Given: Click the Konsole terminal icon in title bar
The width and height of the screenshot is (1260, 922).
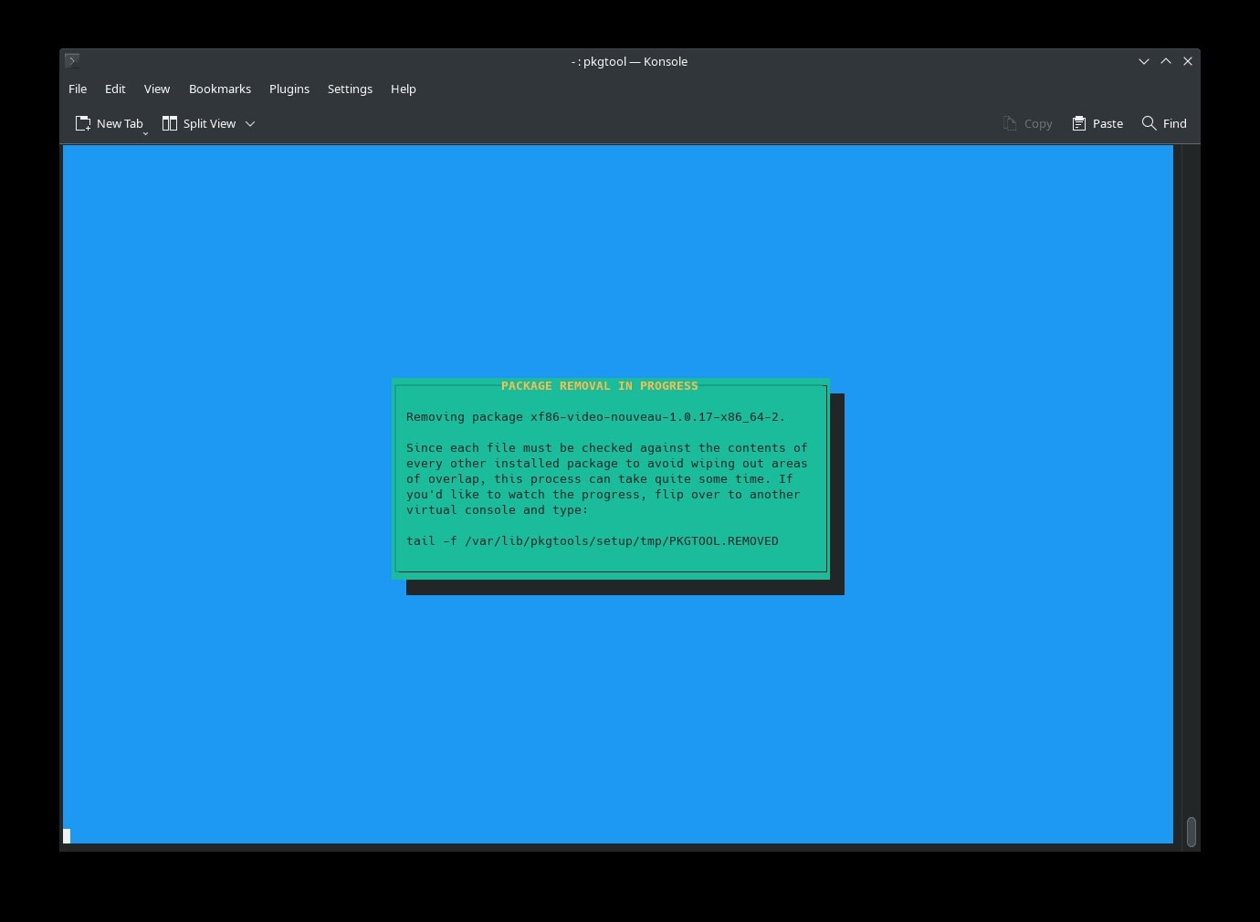Looking at the screenshot, I should [72, 61].
